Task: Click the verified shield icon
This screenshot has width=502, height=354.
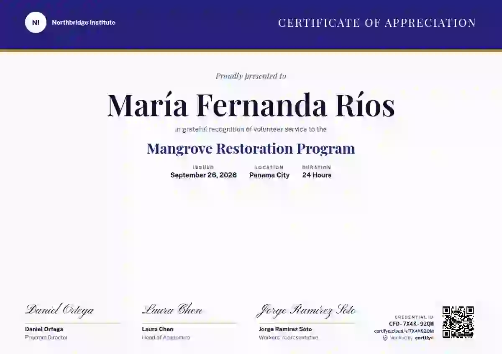Action: [385, 338]
